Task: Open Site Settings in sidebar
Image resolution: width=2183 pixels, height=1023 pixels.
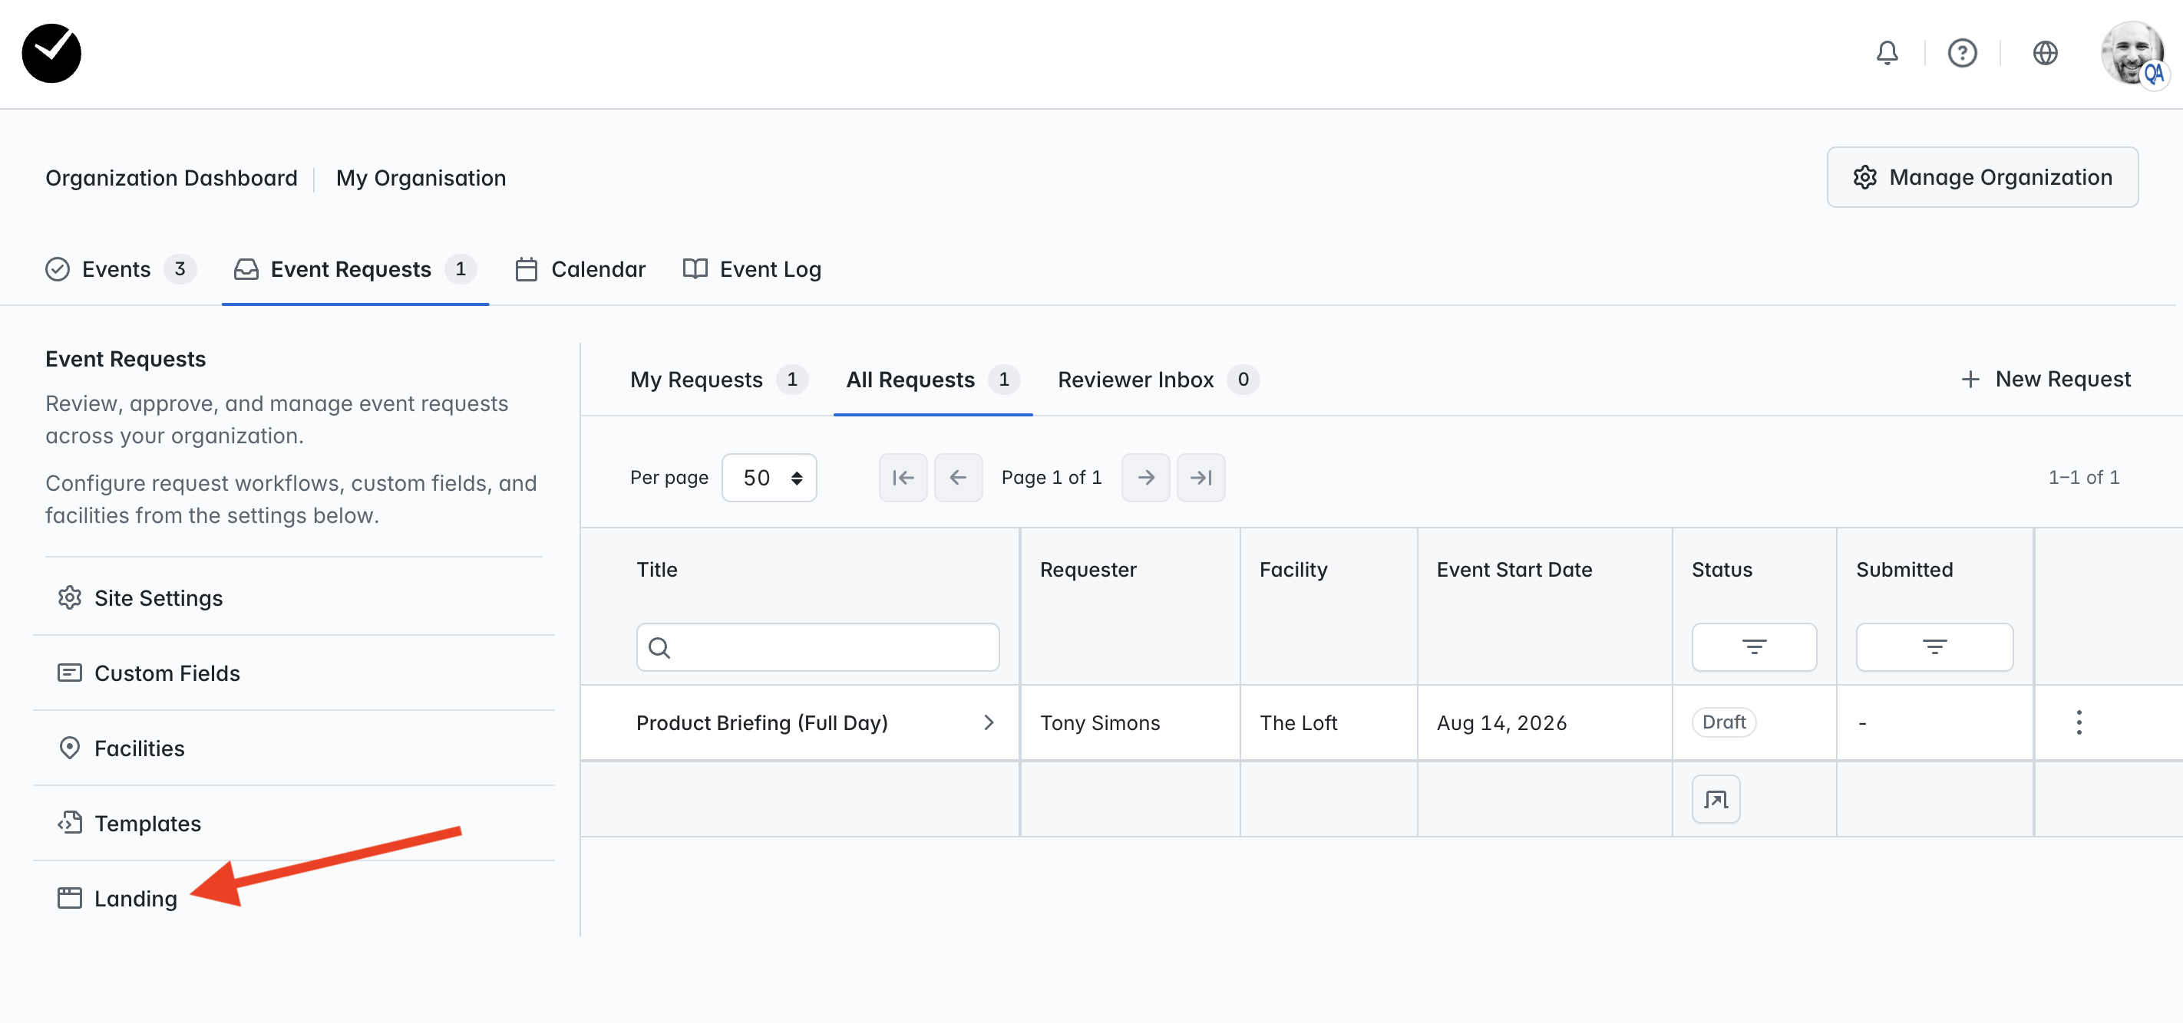Action: 293,598
